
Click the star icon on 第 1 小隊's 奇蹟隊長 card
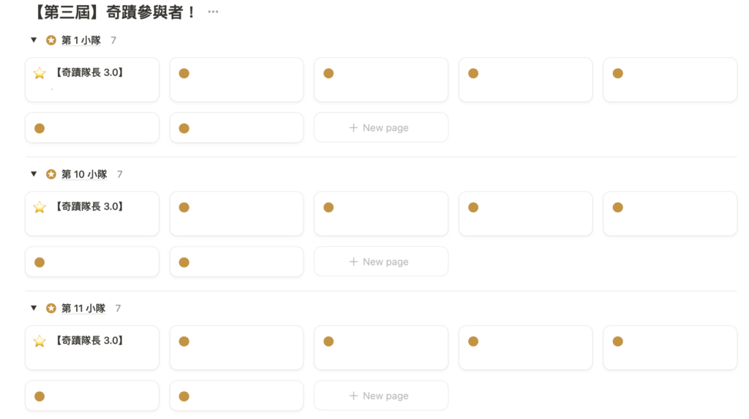pyautogui.click(x=39, y=73)
